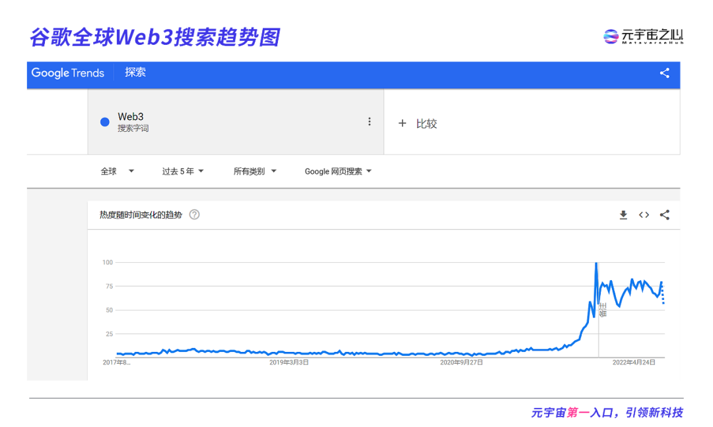
Task: Open the 所有类别 category dropdown
Action: pos(255,171)
